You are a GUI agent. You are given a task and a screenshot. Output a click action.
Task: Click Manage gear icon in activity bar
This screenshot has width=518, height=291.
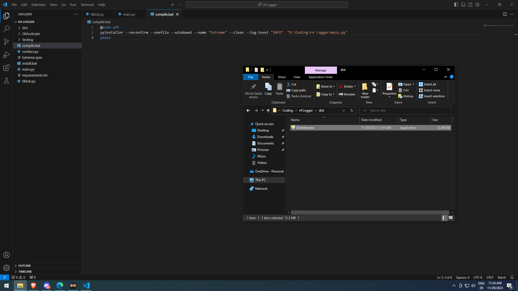click(x=6, y=268)
